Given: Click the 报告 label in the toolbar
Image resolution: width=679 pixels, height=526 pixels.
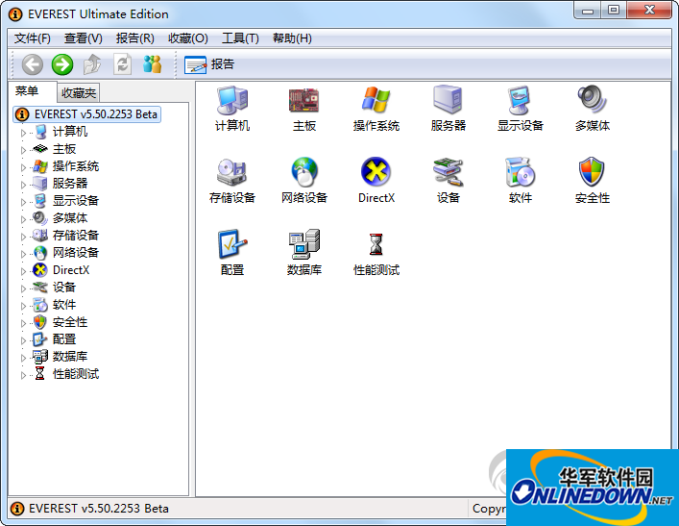Looking at the screenshot, I should [223, 64].
